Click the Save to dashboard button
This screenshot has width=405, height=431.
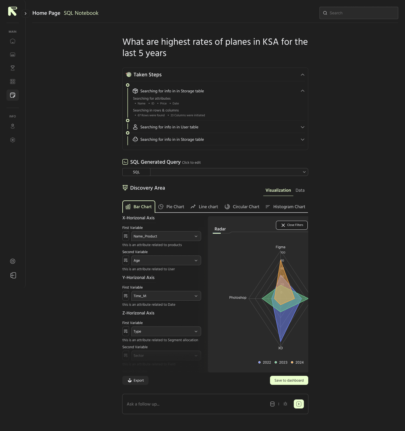[289, 380]
